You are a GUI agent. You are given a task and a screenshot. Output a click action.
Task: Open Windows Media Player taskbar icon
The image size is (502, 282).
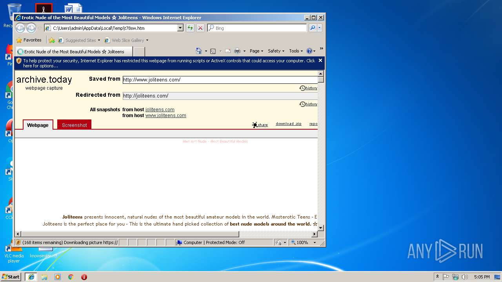pos(58,277)
